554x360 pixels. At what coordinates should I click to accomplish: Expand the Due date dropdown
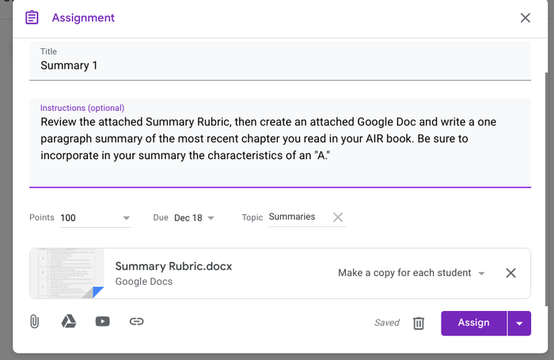click(211, 218)
